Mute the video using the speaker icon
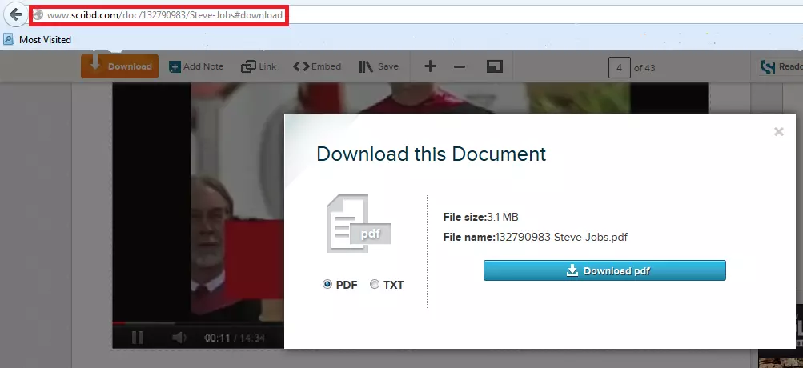 [x=179, y=338]
